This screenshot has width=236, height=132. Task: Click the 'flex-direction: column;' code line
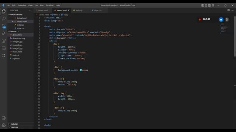tap(72, 59)
